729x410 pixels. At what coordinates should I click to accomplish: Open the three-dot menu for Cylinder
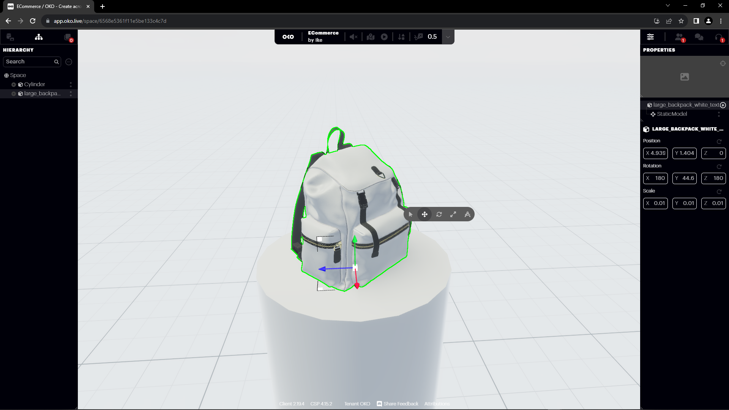(x=71, y=84)
